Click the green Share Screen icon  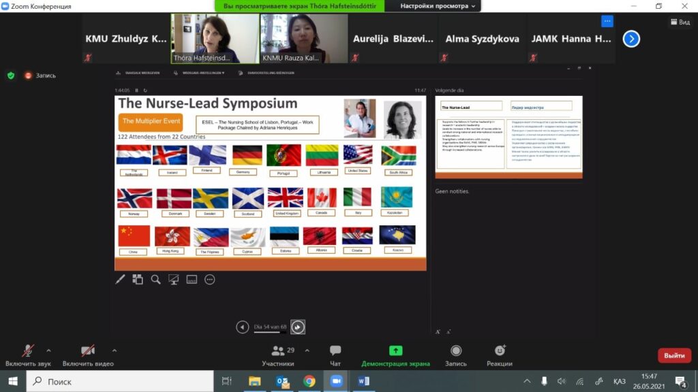click(x=395, y=351)
